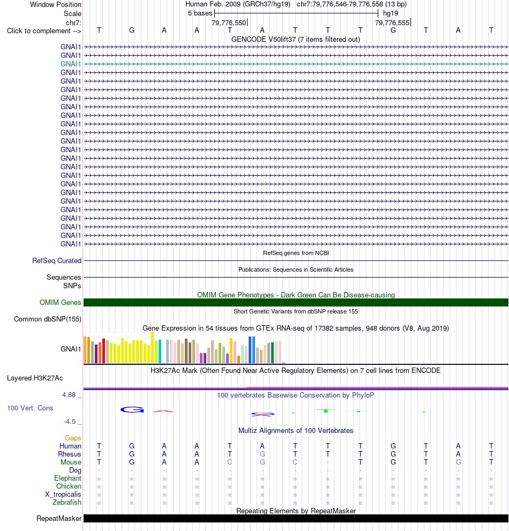Click the 'hg19' label beside scale bar
Viewport: 509px width, 531px height.
tap(391, 13)
